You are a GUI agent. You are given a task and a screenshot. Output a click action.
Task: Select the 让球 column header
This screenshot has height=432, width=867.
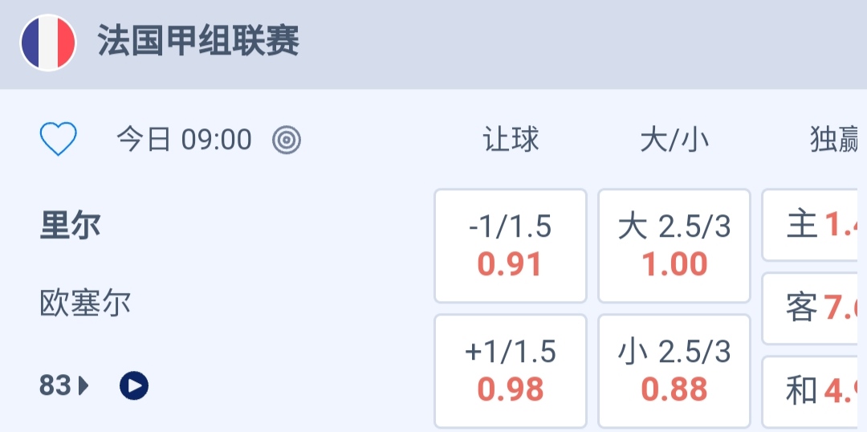tap(511, 141)
